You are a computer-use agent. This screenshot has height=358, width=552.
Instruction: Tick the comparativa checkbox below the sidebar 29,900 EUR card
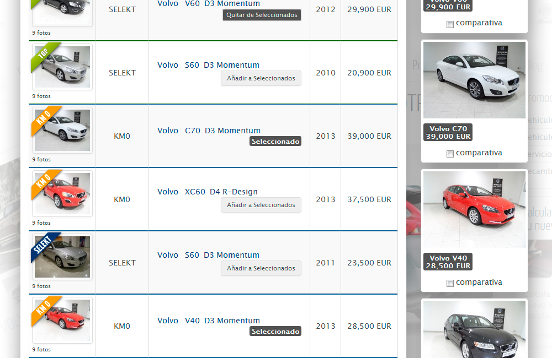pyautogui.click(x=449, y=24)
